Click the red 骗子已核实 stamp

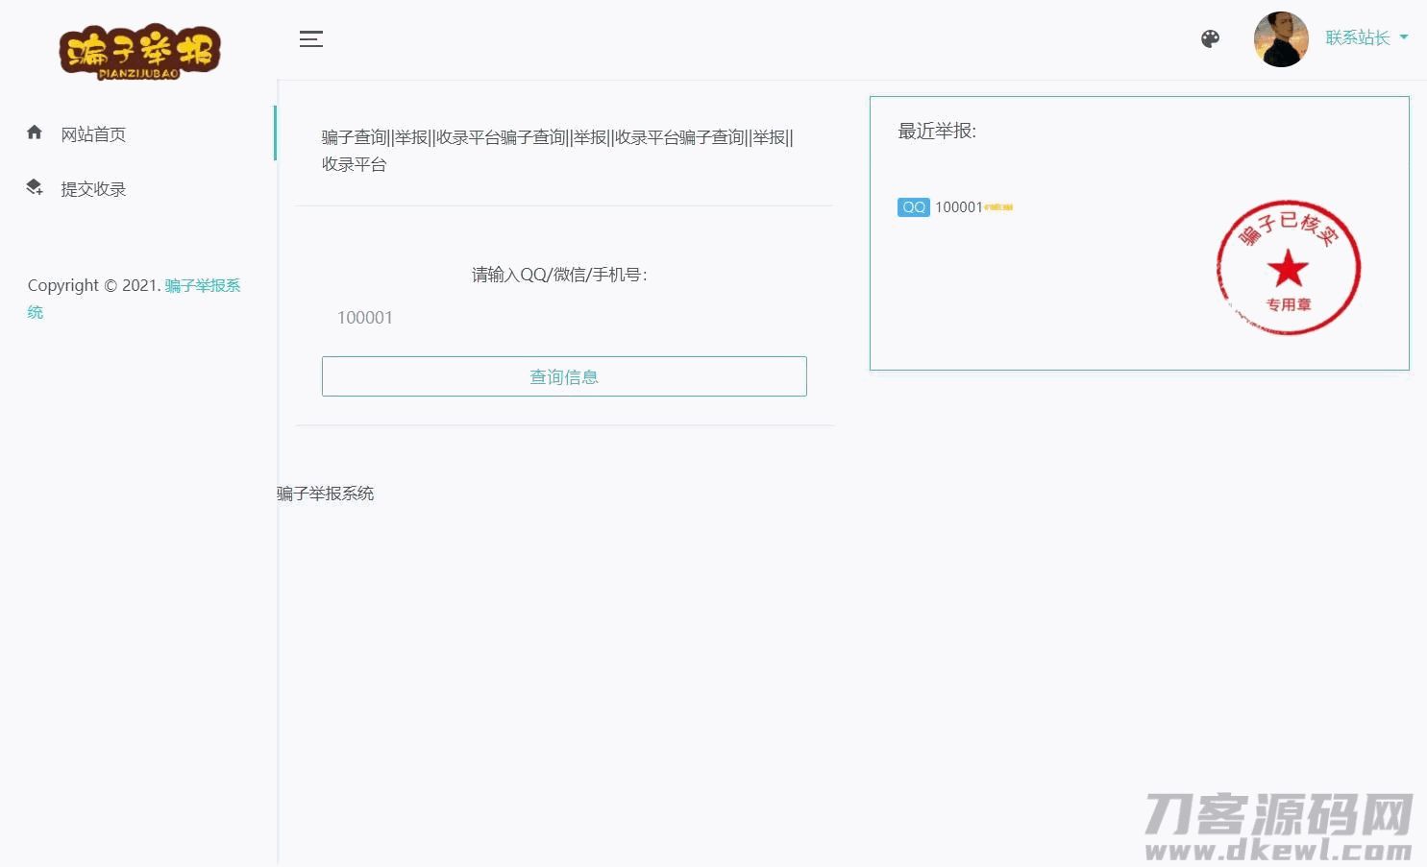[x=1288, y=268]
